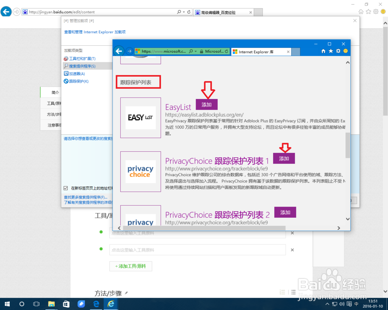Remove the first tool material row
This screenshot has height=310, width=388.
tap(292, 233)
